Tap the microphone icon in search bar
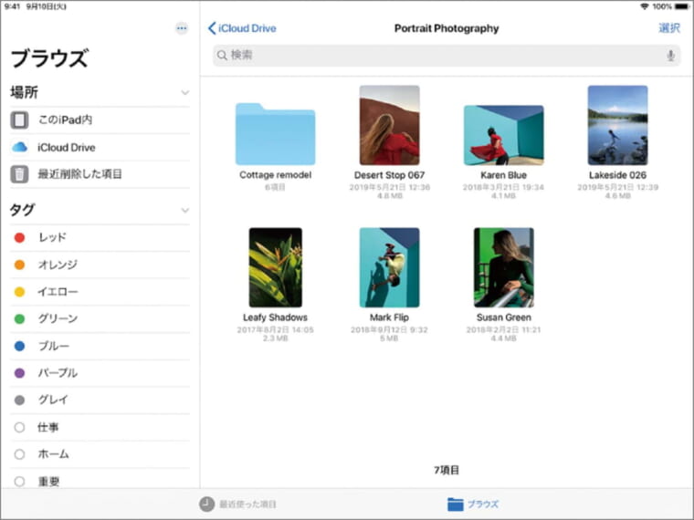The height and width of the screenshot is (520, 694). point(671,56)
